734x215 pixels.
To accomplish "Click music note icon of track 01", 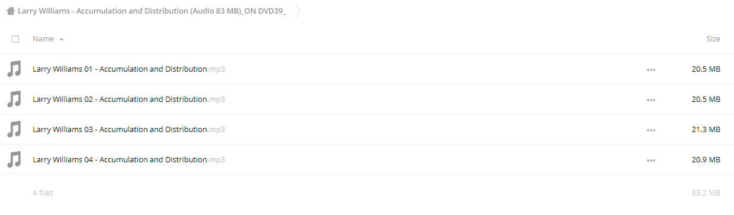I will click(x=14, y=69).
